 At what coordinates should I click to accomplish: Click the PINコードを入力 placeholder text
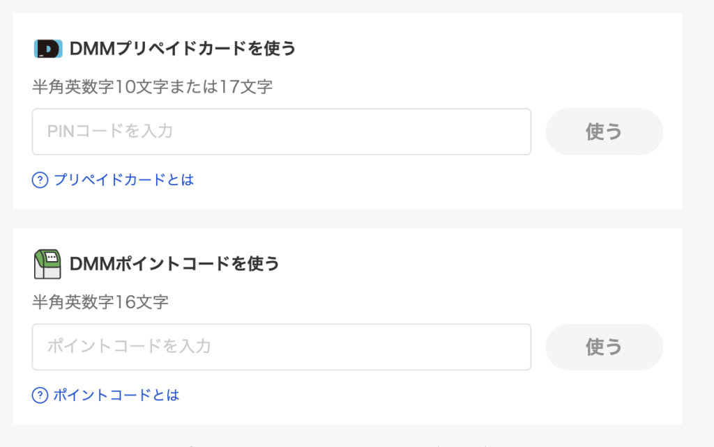pyautogui.click(x=110, y=131)
